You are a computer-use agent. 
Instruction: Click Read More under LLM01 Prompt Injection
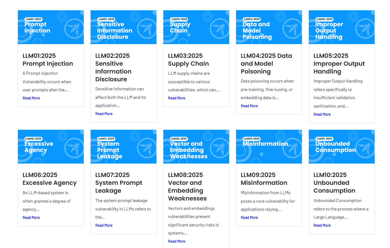pyautogui.click(x=31, y=98)
